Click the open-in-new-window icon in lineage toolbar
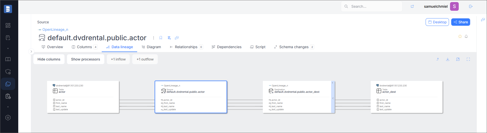Viewport: 487px width, 133px height. coord(458,59)
